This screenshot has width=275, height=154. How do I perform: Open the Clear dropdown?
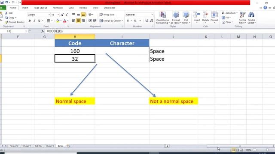(227, 22)
